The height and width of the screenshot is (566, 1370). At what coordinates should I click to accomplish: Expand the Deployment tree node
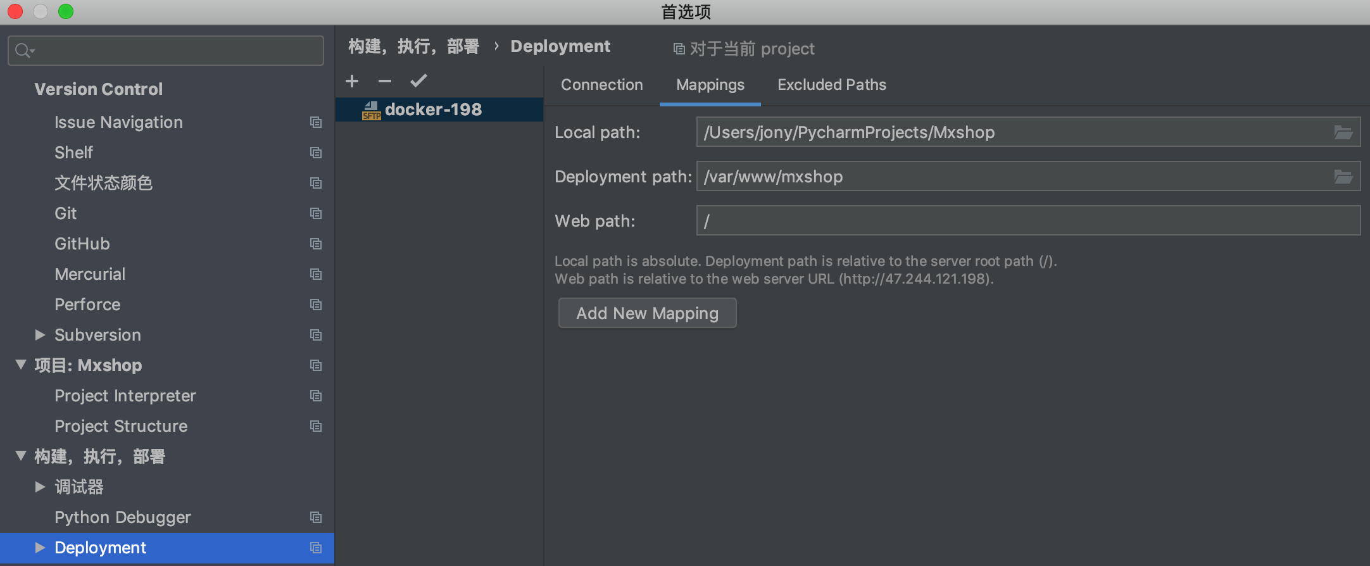pos(40,548)
